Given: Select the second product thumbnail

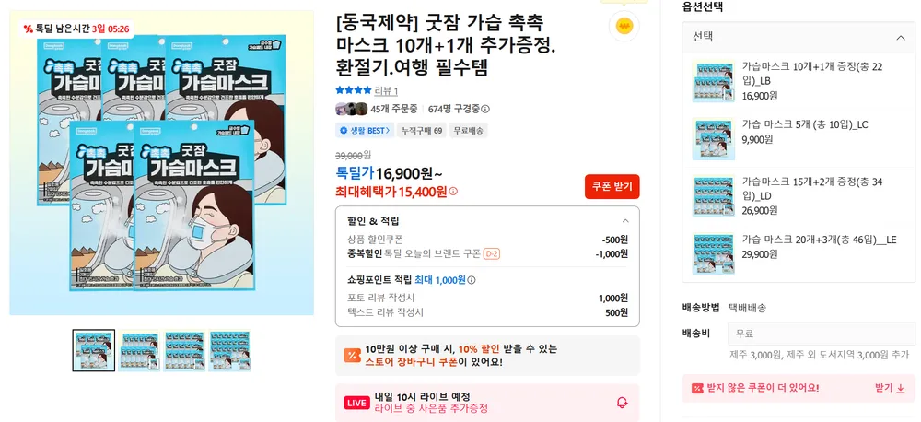Looking at the screenshot, I should tap(139, 351).
